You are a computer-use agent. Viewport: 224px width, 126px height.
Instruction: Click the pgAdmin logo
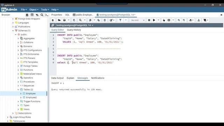point(9,9)
